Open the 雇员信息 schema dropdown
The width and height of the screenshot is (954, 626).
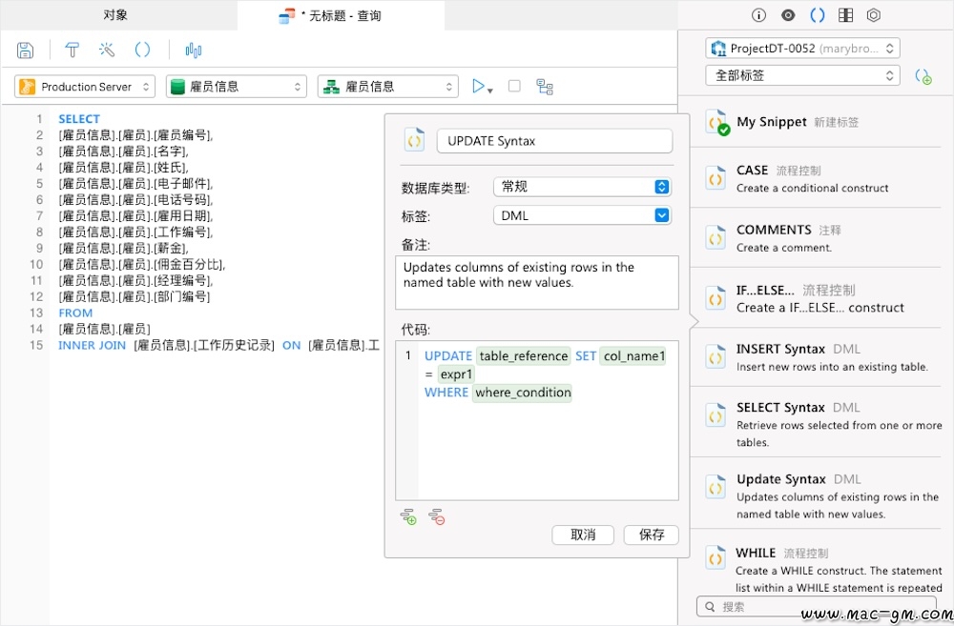(x=388, y=87)
